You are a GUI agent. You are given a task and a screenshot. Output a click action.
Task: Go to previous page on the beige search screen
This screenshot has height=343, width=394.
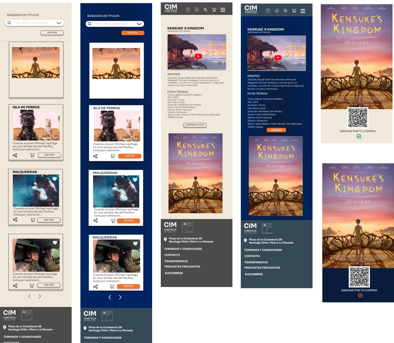(29, 296)
